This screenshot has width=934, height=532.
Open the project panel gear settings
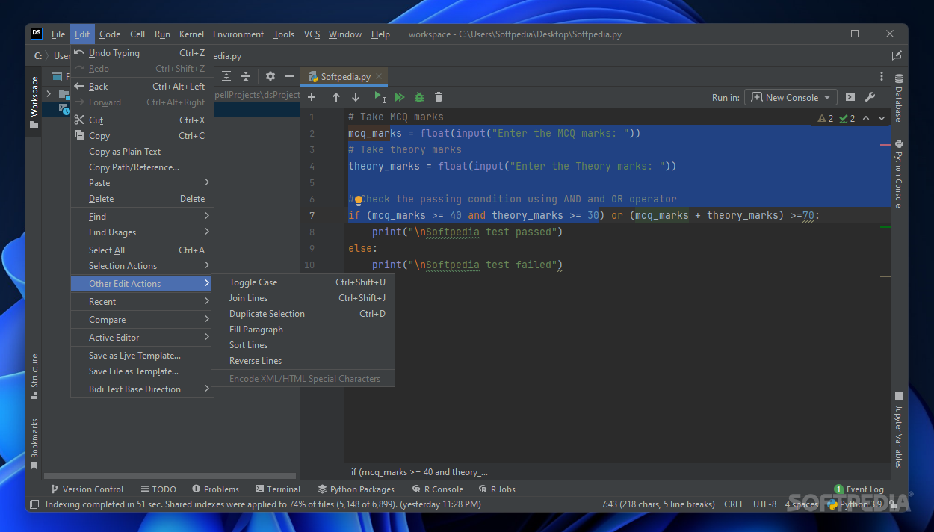270,76
